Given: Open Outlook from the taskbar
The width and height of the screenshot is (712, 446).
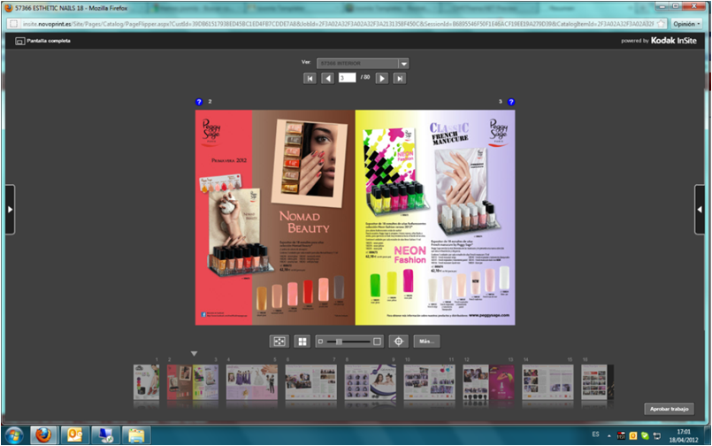Looking at the screenshot, I should [74, 435].
